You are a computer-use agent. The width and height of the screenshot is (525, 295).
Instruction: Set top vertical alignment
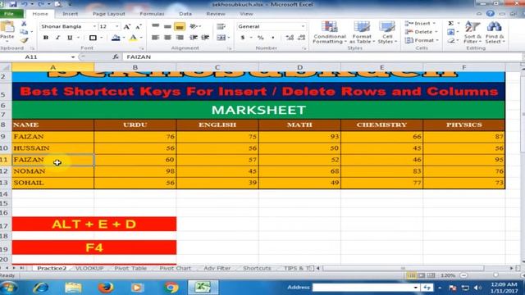click(155, 26)
